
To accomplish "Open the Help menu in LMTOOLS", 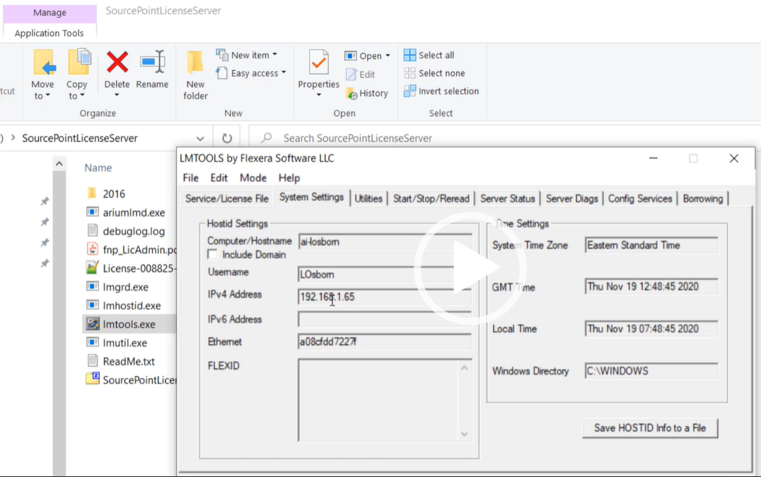I will [x=289, y=178].
